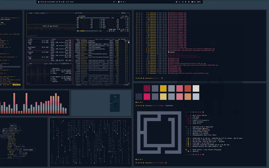
Task: Toggle reverse sorting in btop proc box
Action: pyautogui.click(x=107, y=39)
